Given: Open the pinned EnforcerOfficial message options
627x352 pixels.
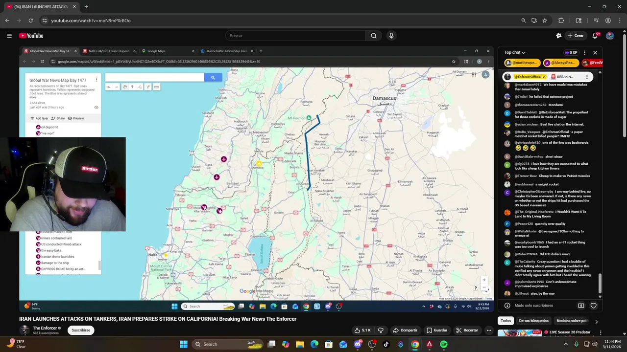Looking at the screenshot, I should click(x=587, y=77).
